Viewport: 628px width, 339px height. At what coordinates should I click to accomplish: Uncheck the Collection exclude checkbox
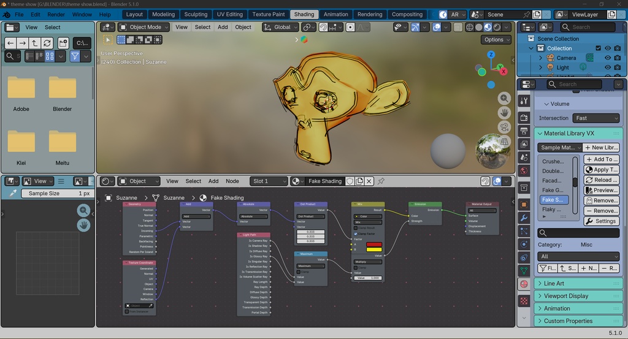(x=599, y=48)
